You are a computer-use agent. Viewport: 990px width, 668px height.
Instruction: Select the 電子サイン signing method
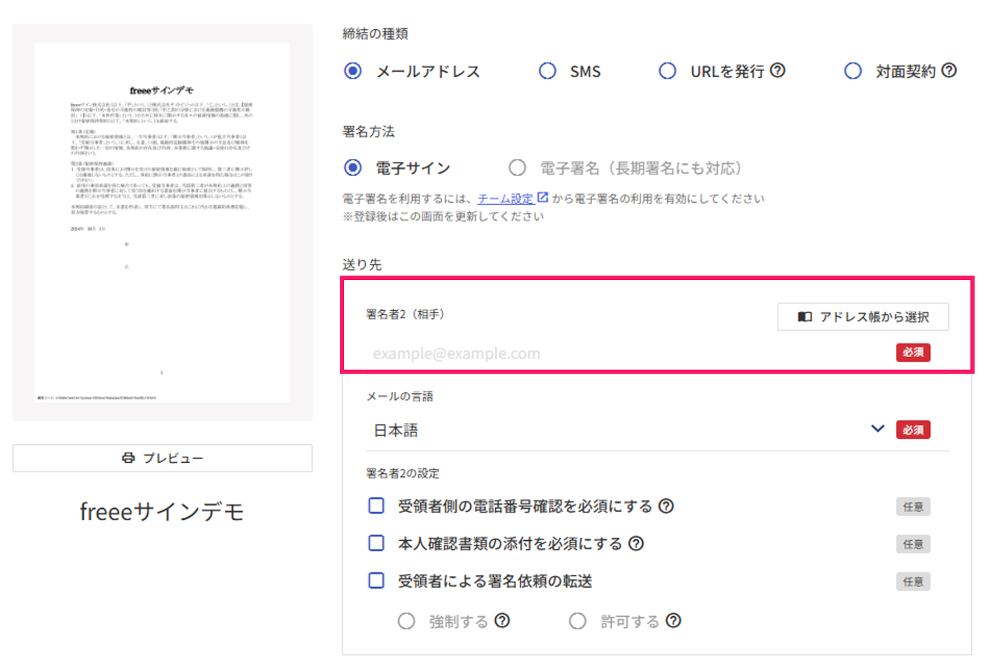click(x=353, y=167)
